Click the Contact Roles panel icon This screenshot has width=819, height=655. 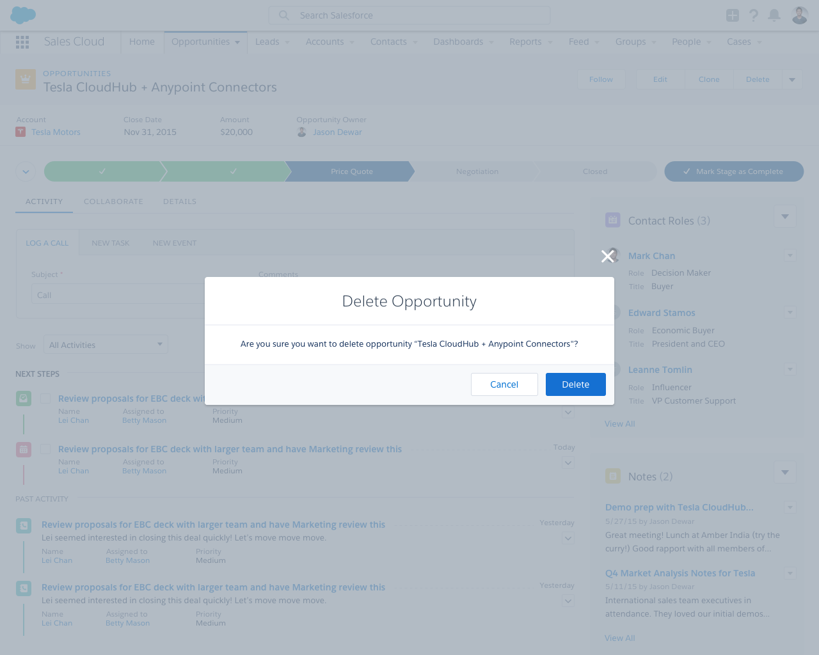(612, 219)
